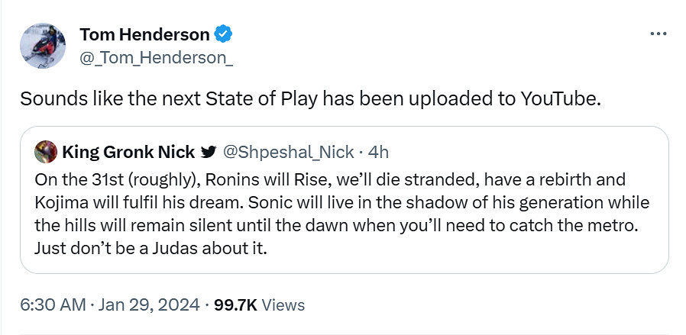Select the King Gronk Nick display name
Image resolution: width=686 pixels, height=335 pixels.
click(x=128, y=153)
